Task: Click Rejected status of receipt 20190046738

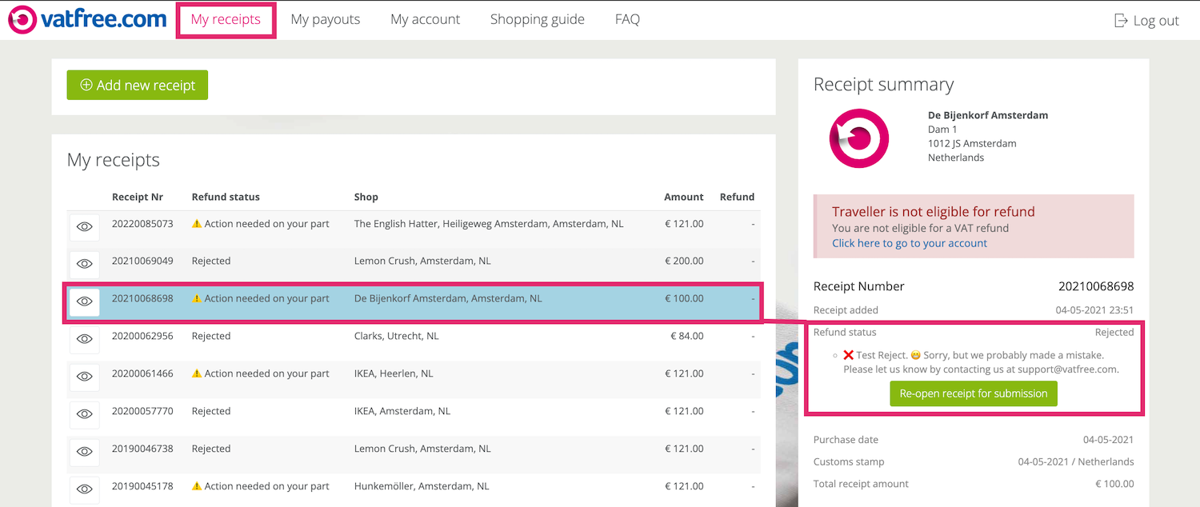Action: tap(211, 449)
